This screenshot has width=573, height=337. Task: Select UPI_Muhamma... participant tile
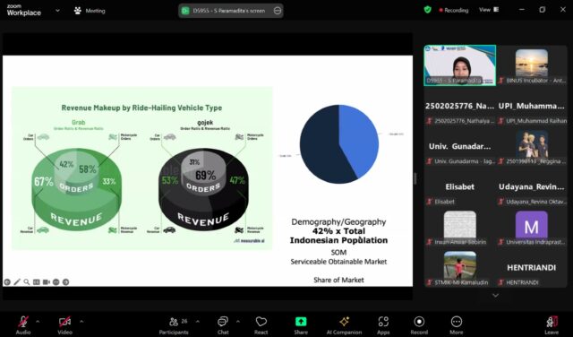pyautogui.click(x=532, y=106)
